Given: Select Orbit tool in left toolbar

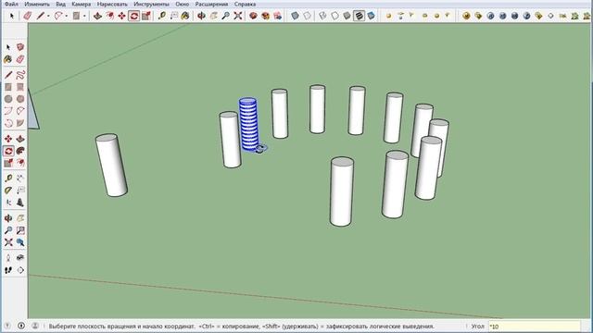Looking at the screenshot, I should (x=8, y=218).
